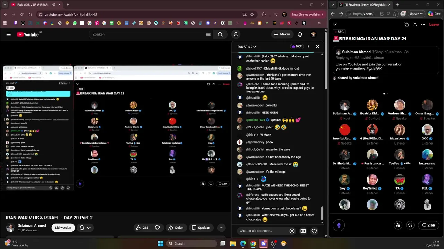Click the Windows taskbar Search box
Image resolution: width=444 pixels, height=249 pixels.
coord(191,243)
